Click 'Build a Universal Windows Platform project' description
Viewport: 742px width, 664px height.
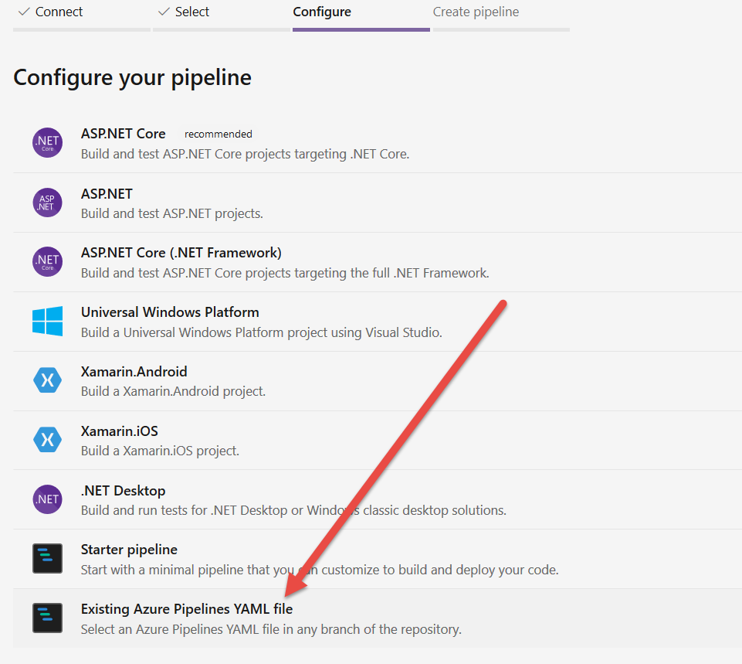coord(261,332)
